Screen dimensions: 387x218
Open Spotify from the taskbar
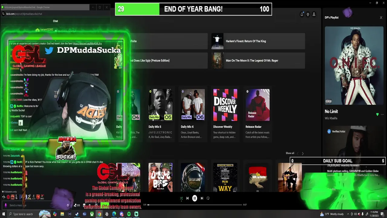(129, 214)
